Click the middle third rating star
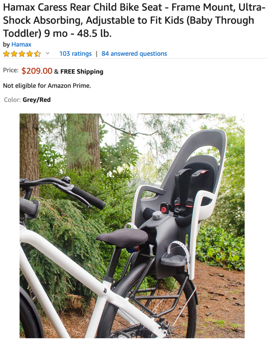This screenshot has width=270, height=340. point(22,54)
